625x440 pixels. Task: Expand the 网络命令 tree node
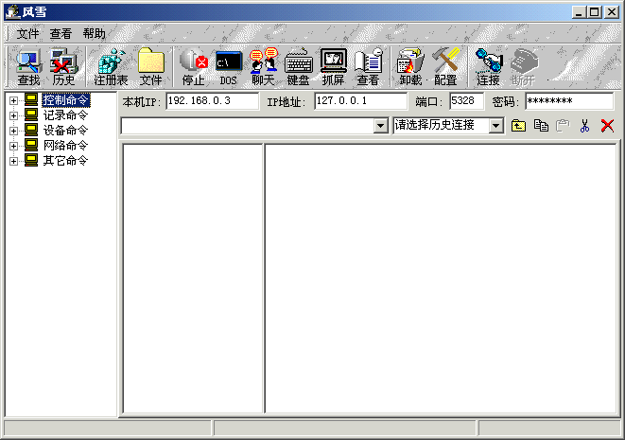14,146
